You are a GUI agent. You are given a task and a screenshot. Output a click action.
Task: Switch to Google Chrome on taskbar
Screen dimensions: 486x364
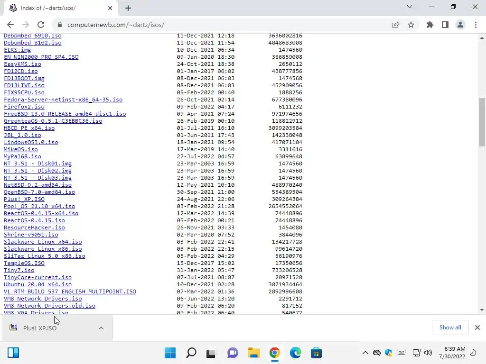pos(275,353)
